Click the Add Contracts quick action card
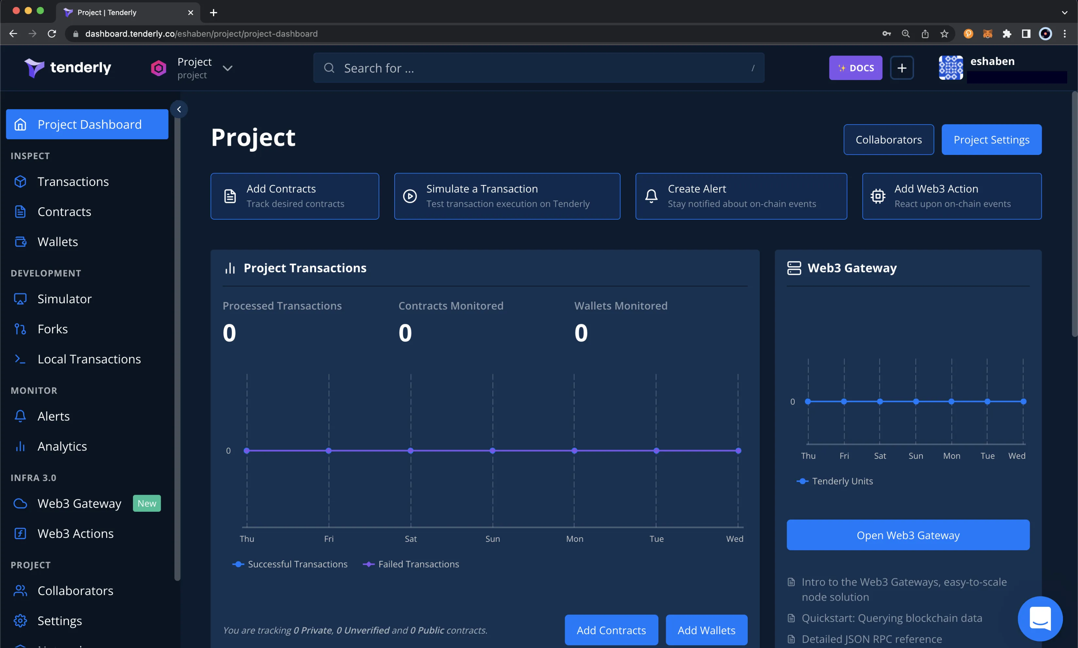1078x648 pixels. (295, 196)
